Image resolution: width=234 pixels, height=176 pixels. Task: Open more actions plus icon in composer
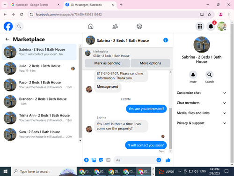pyautogui.click(x=86, y=160)
